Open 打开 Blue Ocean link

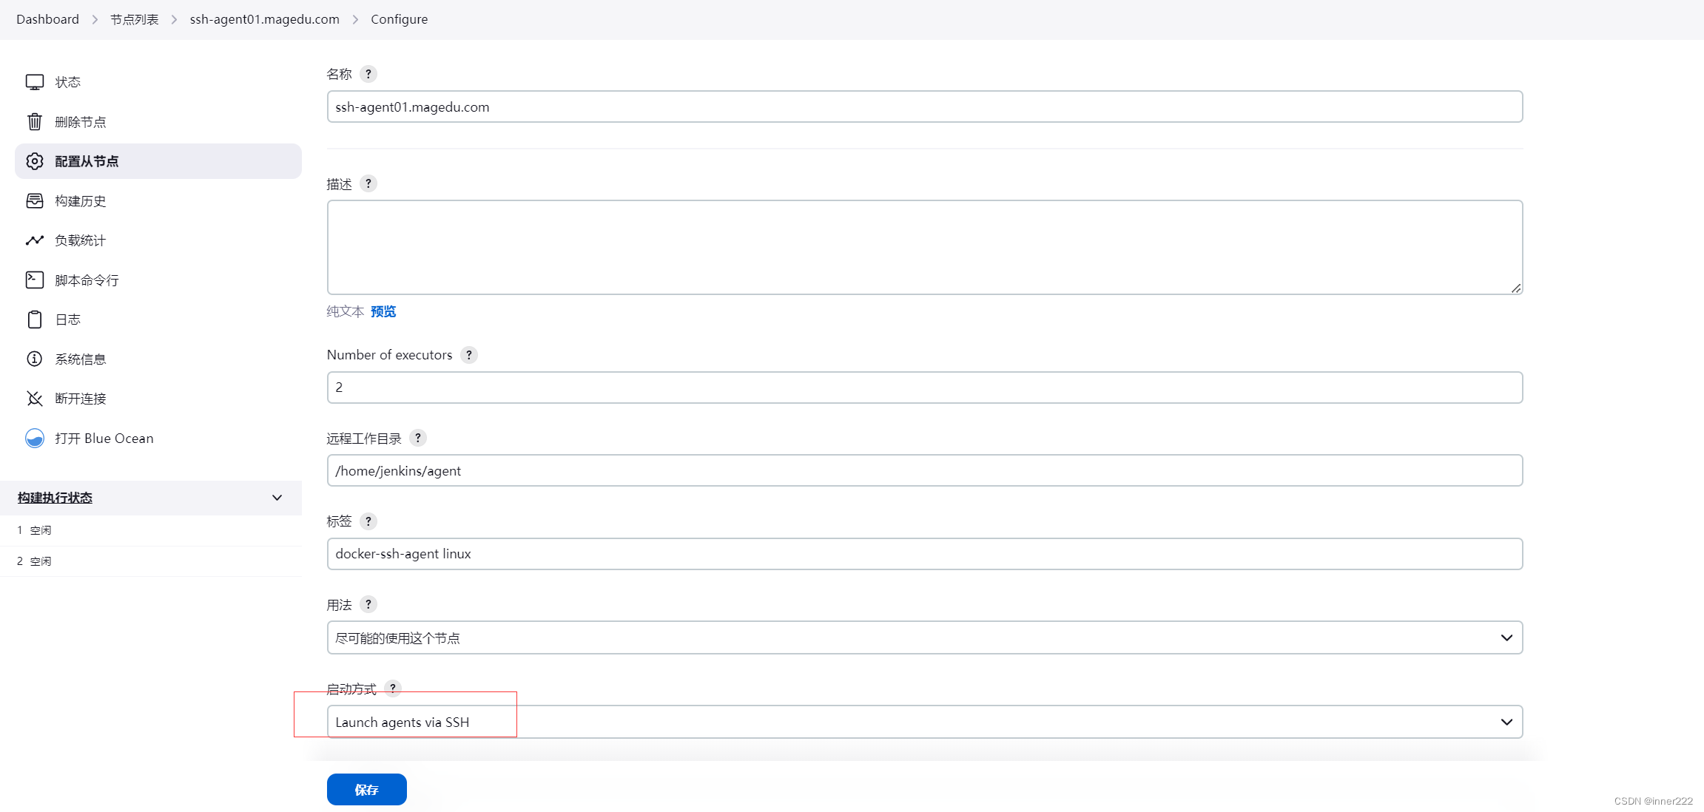point(158,439)
